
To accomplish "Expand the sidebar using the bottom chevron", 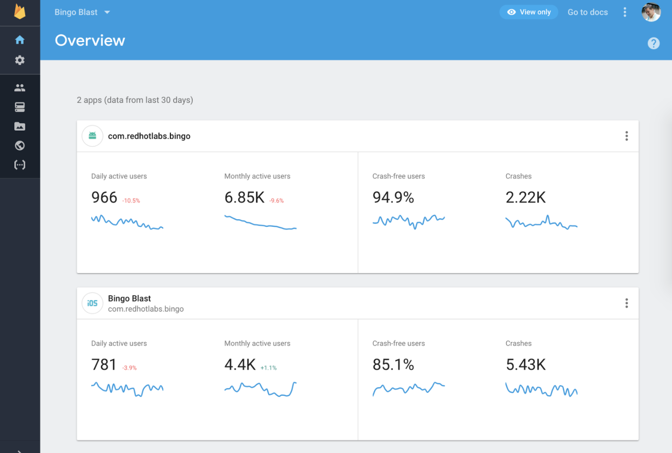I will [20, 451].
